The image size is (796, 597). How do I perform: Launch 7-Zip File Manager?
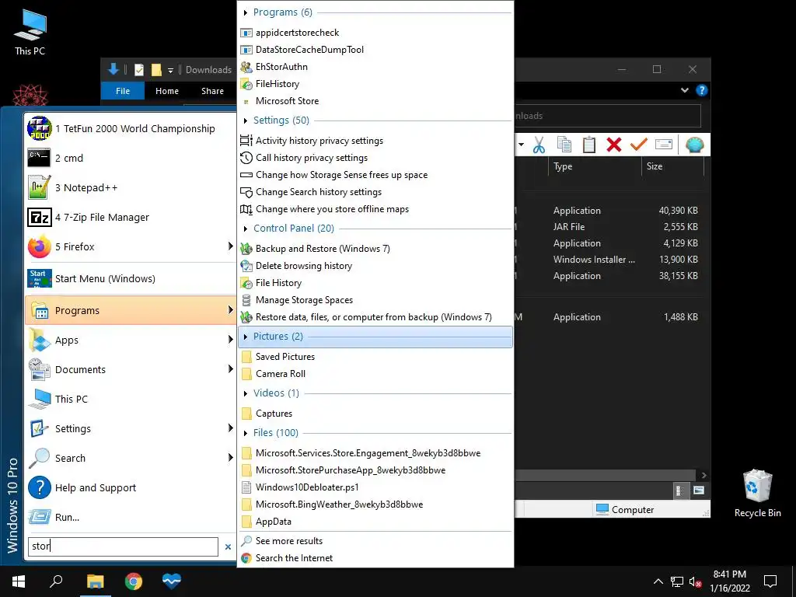[x=130, y=218]
